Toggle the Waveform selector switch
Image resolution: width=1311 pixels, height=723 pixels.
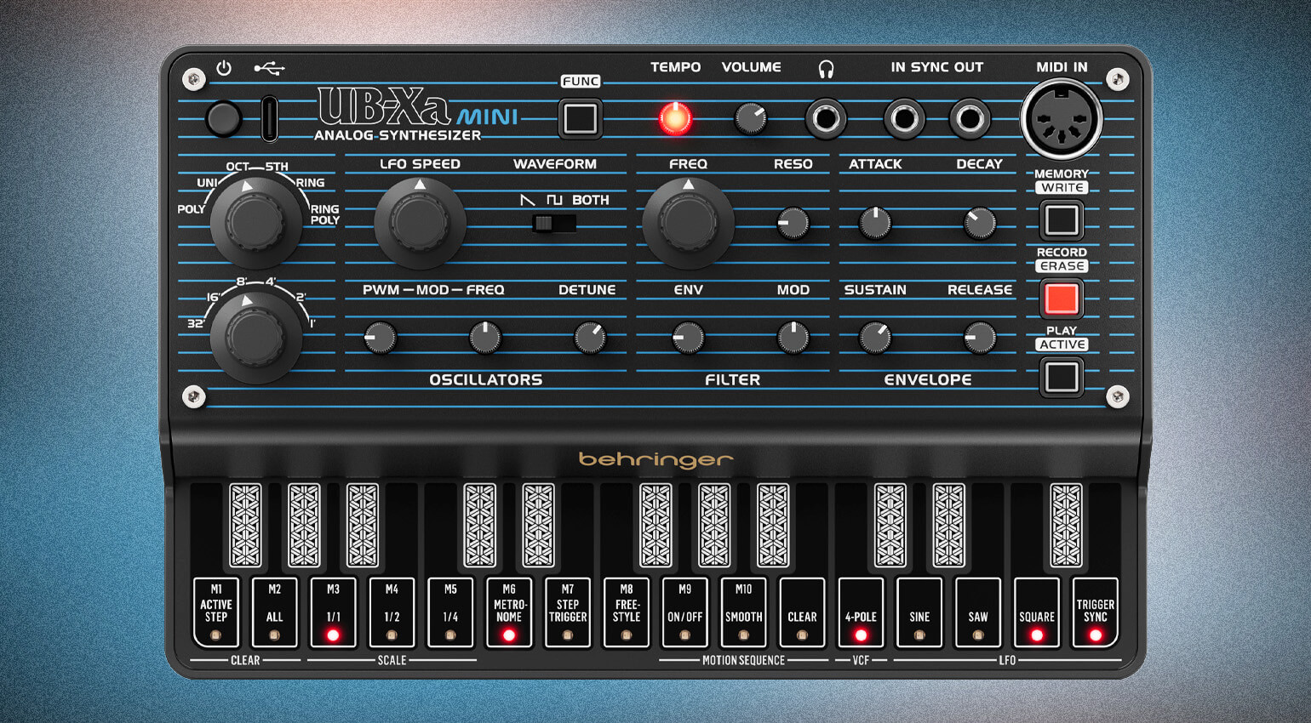tap(553, 224)
